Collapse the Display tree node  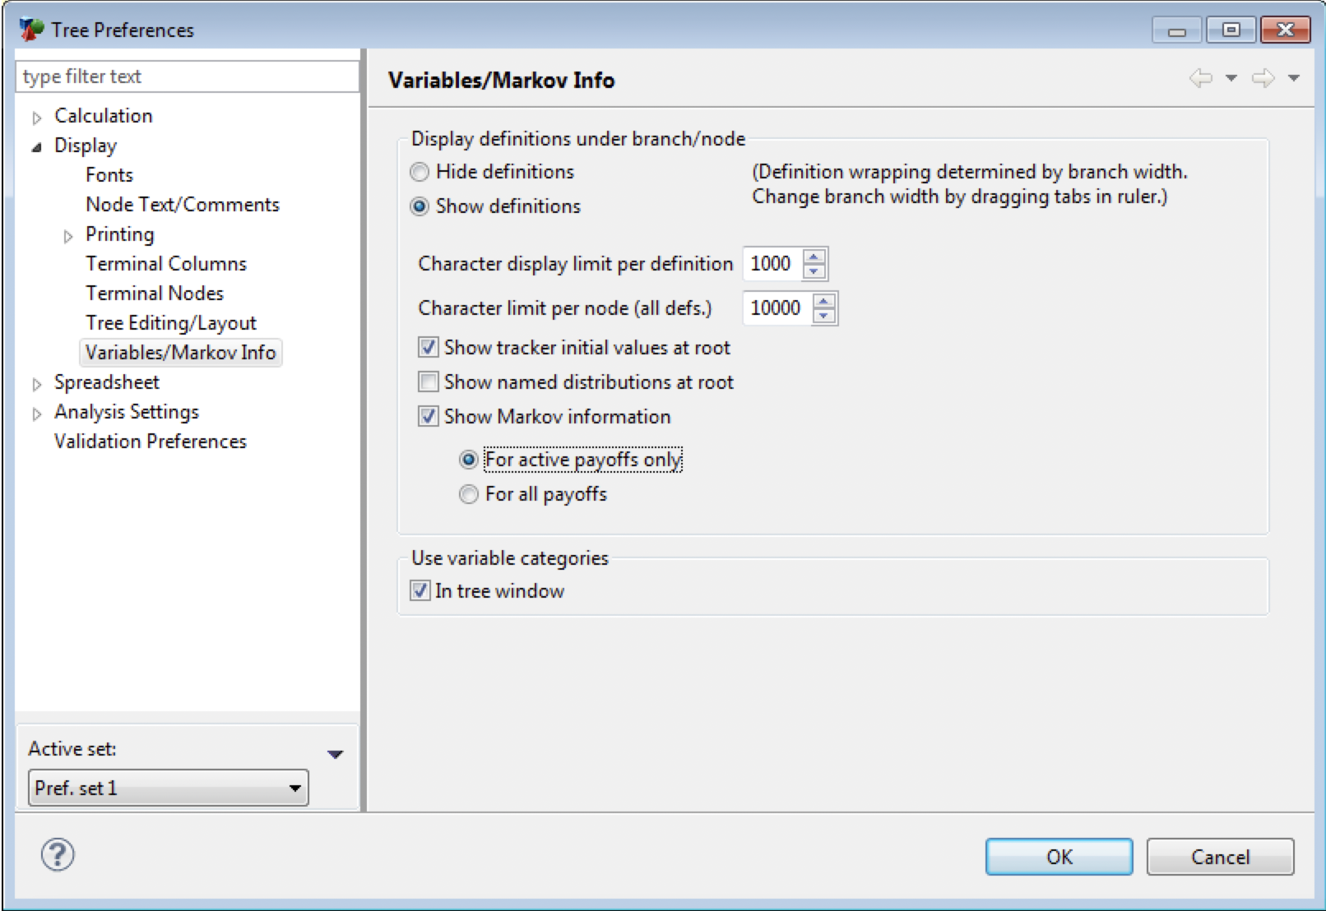[x=37, y=147]
